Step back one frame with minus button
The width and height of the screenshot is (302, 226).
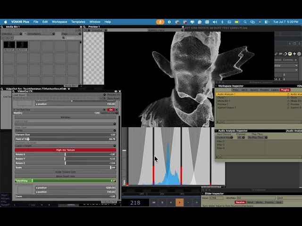(188, 202)
